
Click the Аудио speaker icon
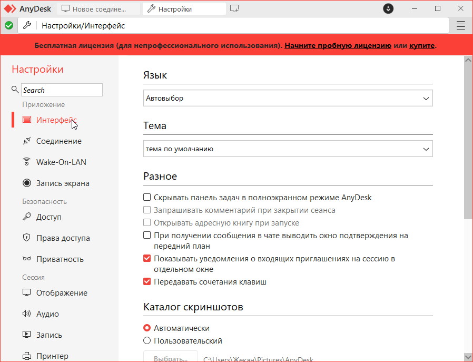27,314
